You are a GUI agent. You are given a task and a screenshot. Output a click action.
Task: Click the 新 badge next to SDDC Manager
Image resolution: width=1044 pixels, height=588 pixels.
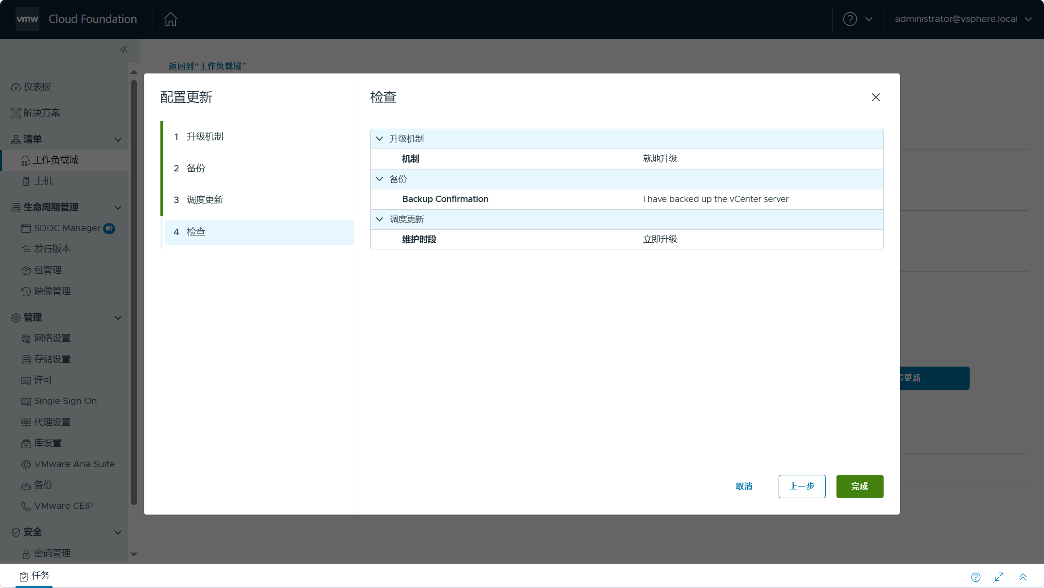pos(109,228)
